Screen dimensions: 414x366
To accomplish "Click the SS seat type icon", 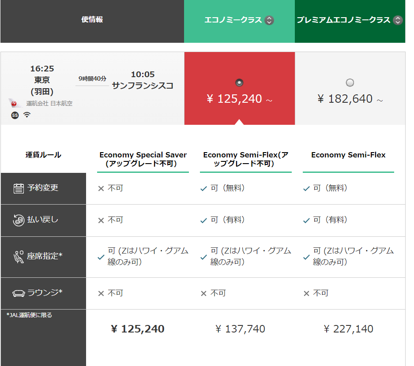I will point(15,116).
